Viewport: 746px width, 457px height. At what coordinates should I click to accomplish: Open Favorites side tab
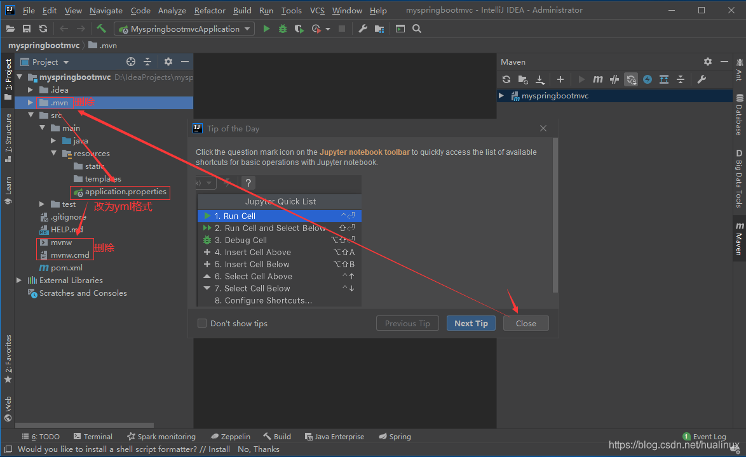pyautogui.click(x=8, y=359)
